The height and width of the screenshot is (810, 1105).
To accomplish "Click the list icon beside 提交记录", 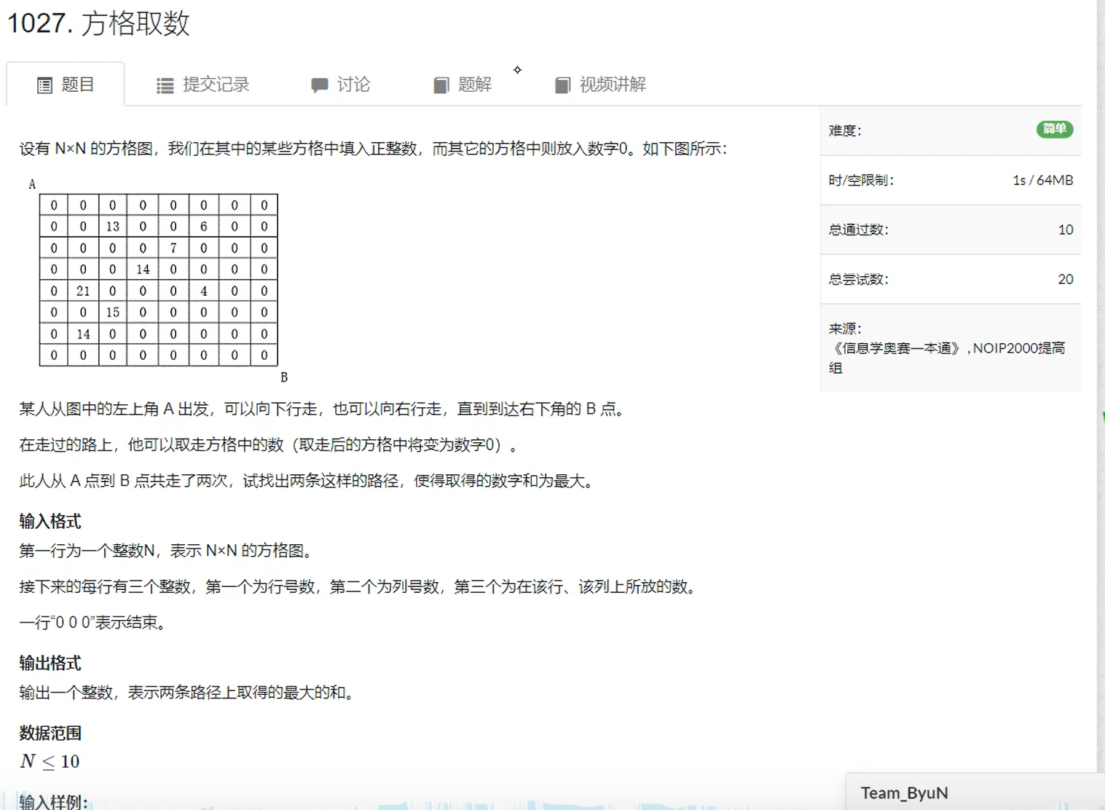I will 165,86.
